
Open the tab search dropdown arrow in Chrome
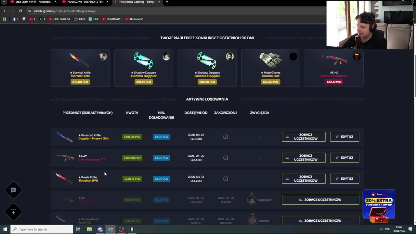pos(5,2)
